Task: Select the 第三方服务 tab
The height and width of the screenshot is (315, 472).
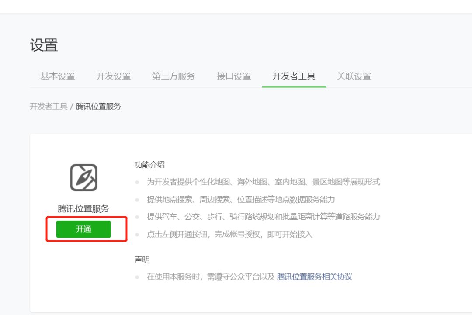Action: 174,76
